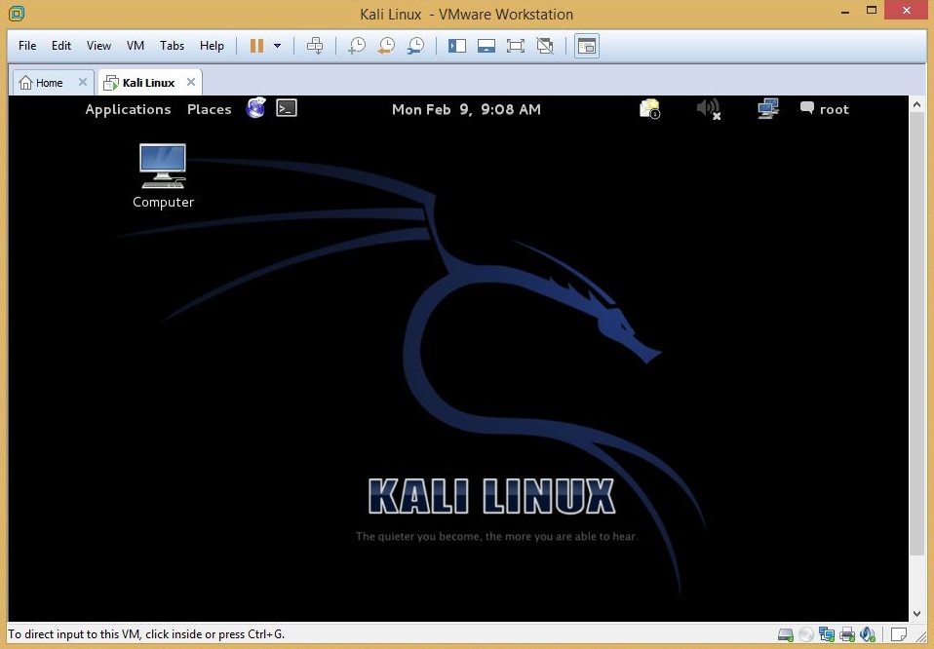The image size is (934, 649).
Task: Open the Places menu in Kali
Action: coord(209,109)
